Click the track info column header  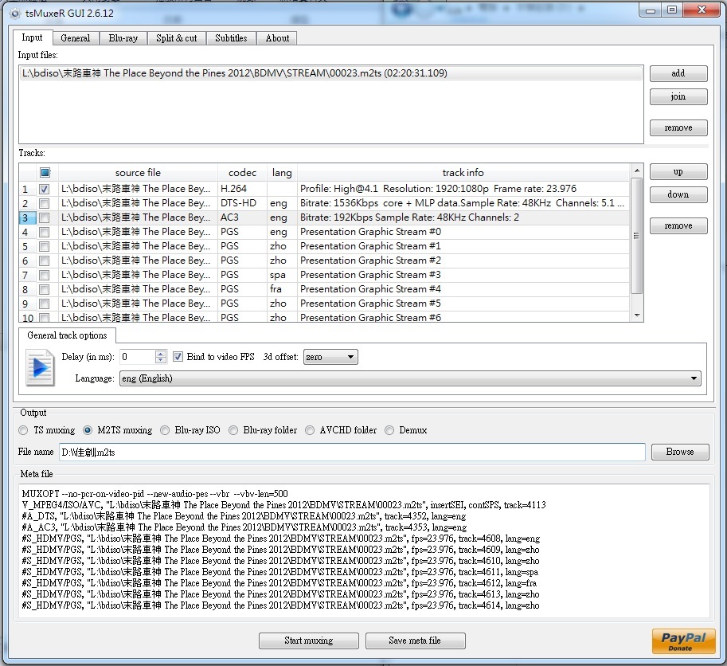463,173
